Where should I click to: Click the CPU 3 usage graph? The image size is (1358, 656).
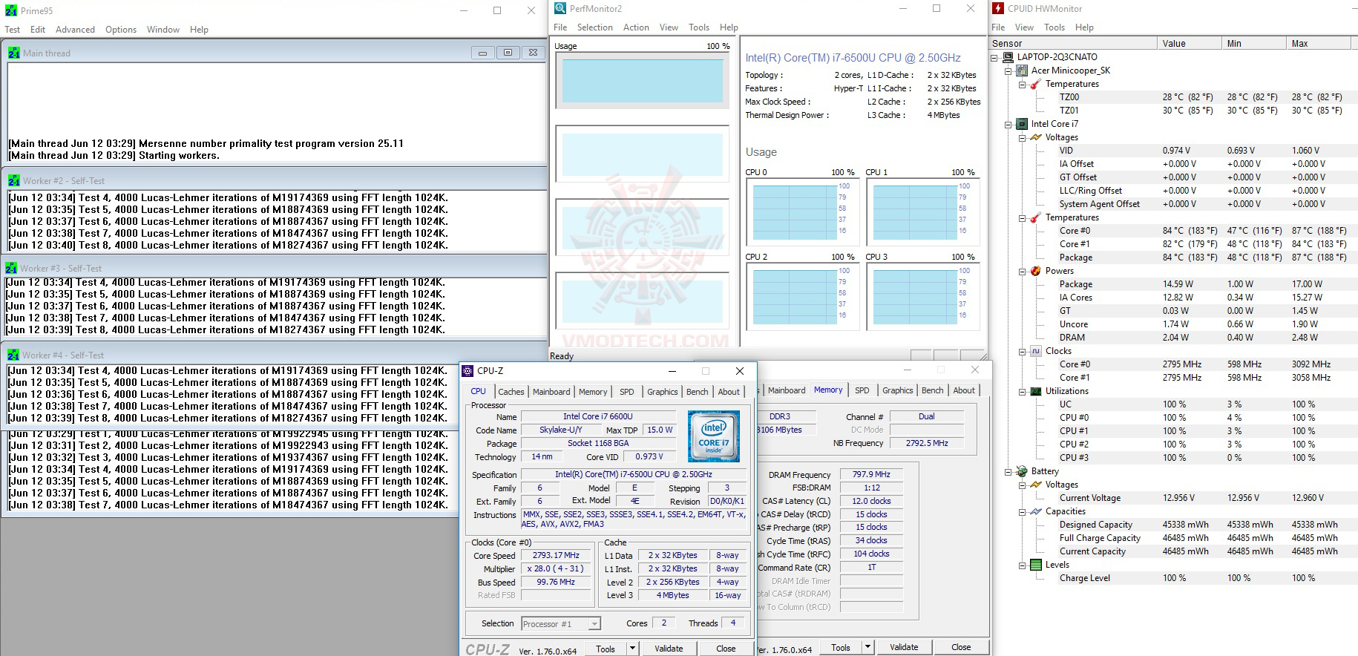(922, 297)
